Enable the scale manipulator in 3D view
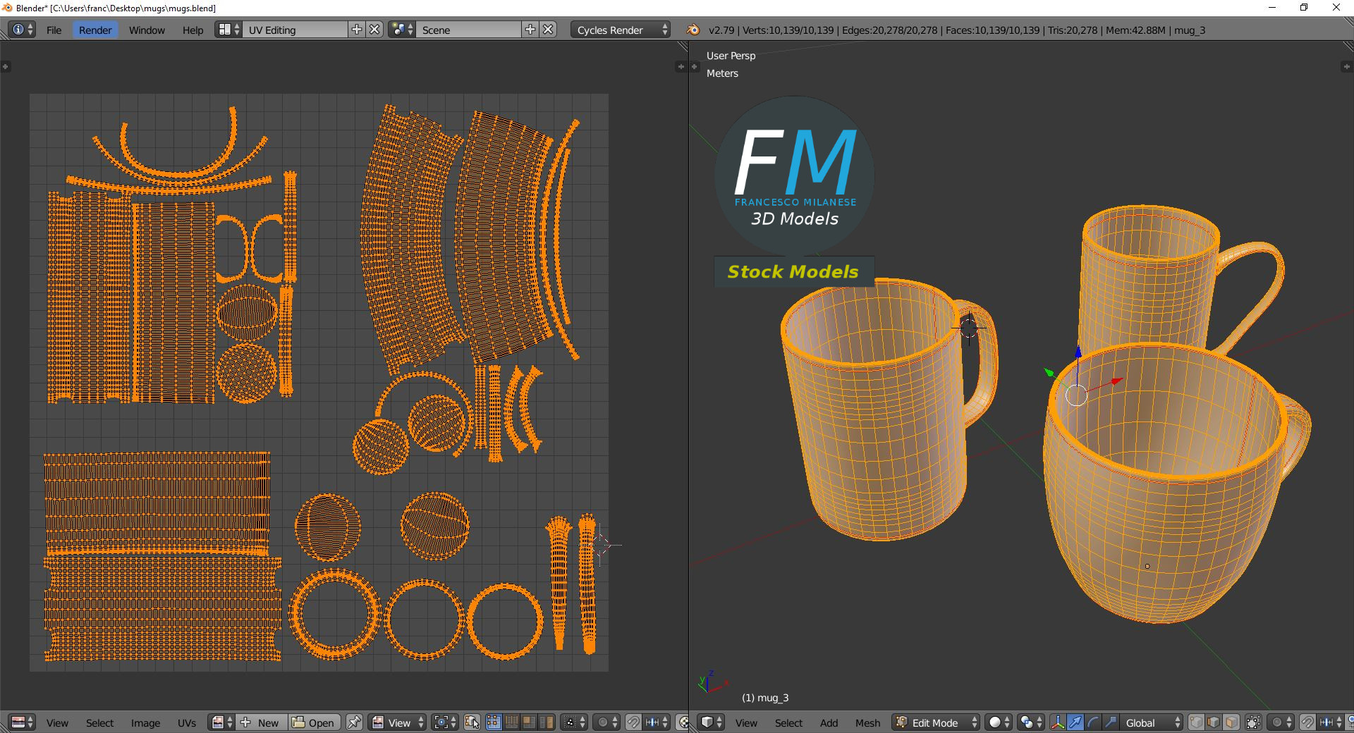This screenshot has height=733, width=1354. (x=1110, y=722)
